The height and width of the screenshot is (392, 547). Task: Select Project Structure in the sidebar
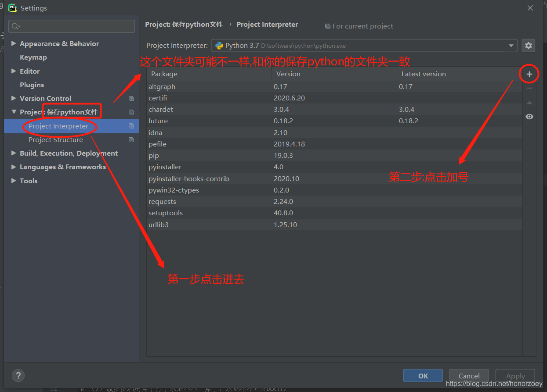[55, 139]
